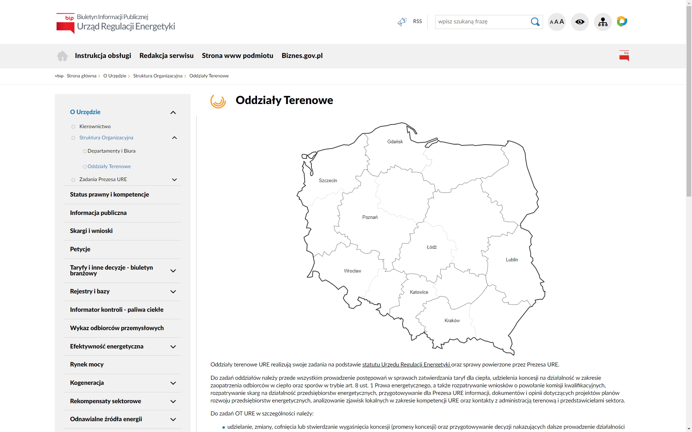Click the AAA font size icon

(556, 22)
